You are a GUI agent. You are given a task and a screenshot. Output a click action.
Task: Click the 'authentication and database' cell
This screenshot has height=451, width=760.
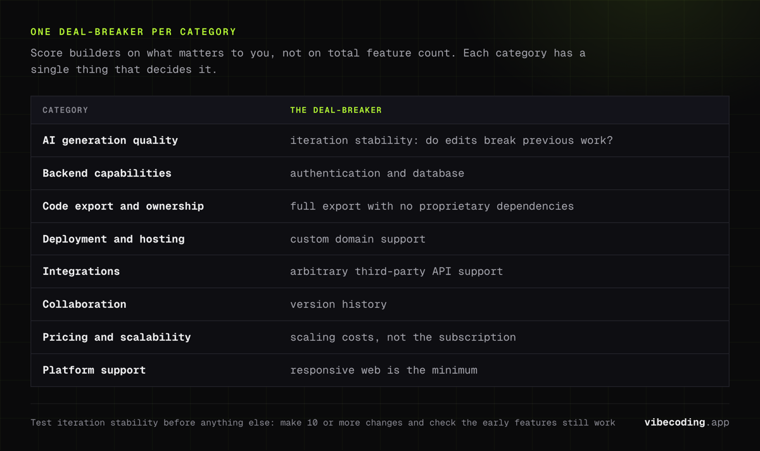[377, 174]
